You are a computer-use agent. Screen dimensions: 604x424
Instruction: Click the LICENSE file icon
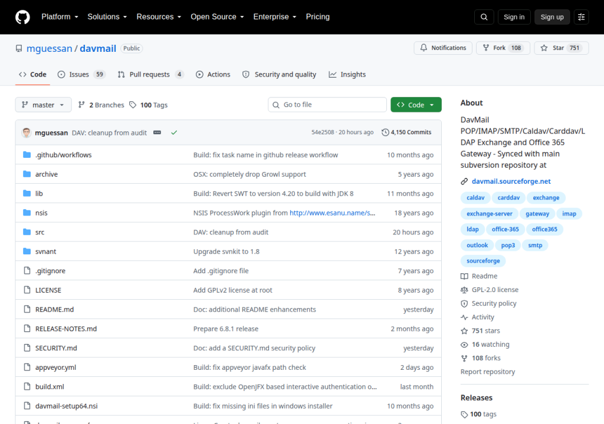pyautogui.click(x=27, y=290)
